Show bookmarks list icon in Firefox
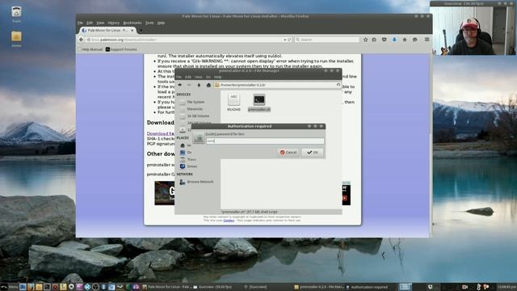The height and width of the screenshot is (291, 517). tap(374, 40)
